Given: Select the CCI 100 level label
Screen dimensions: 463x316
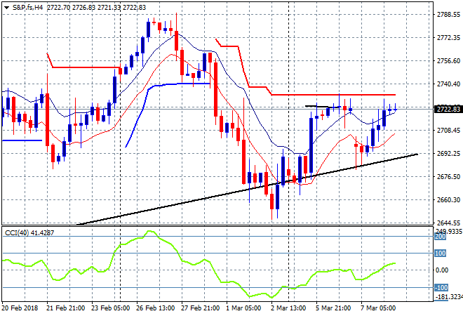Looking at the screenshot, I should 440,254.
